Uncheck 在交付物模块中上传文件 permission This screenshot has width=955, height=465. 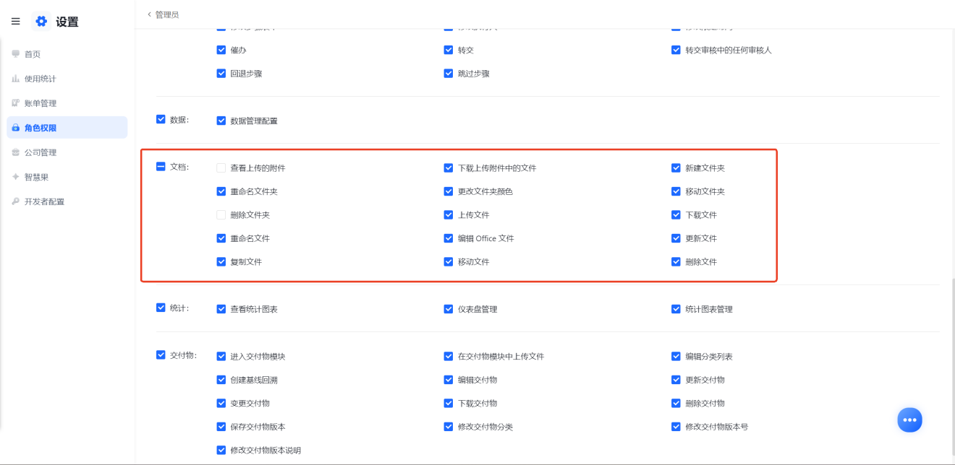[x=449, y=356]
